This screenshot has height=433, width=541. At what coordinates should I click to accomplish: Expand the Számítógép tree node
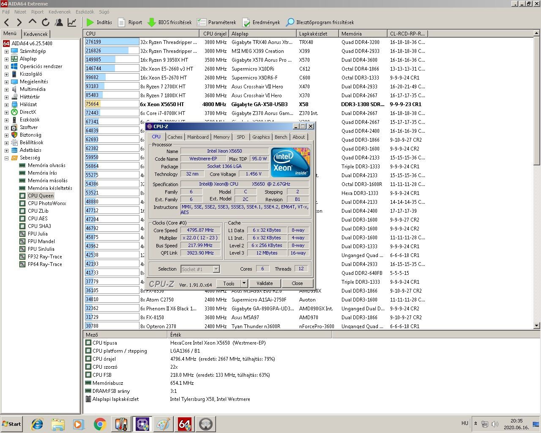pos(6,52)
